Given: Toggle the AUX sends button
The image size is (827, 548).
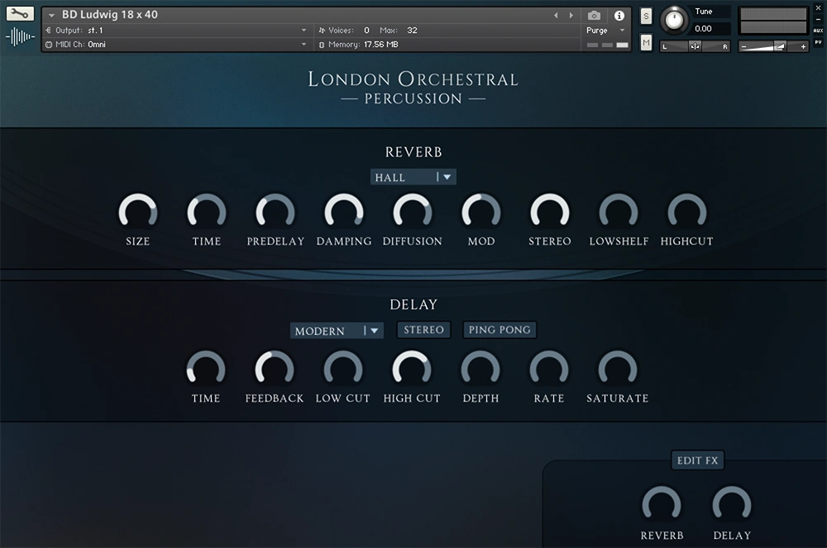Looking at the screenshot, I should (x=818, y=31).
